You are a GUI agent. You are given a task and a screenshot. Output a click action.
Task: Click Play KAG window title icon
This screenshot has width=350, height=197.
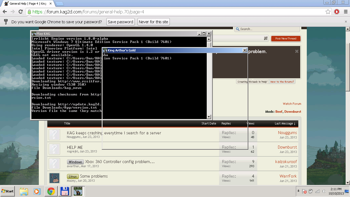coord(34,34)
